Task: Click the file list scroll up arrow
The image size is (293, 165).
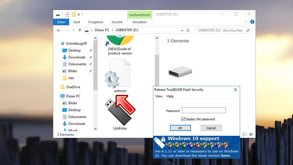Action: (157, 38)
